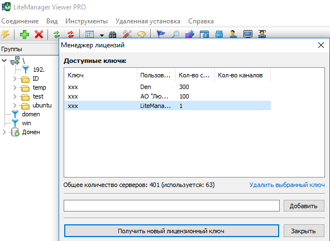Select the root \ network group item
330x241 pixels.
[x=23, y=61]
